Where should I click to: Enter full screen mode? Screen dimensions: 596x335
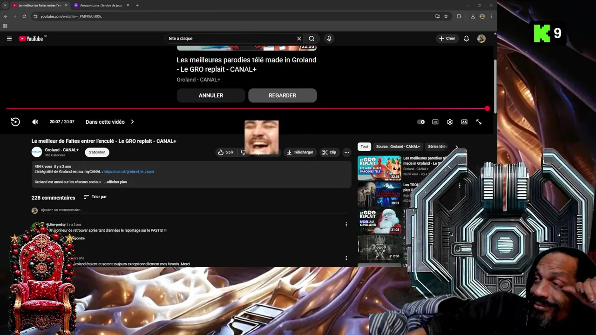[x=479, y=122]
